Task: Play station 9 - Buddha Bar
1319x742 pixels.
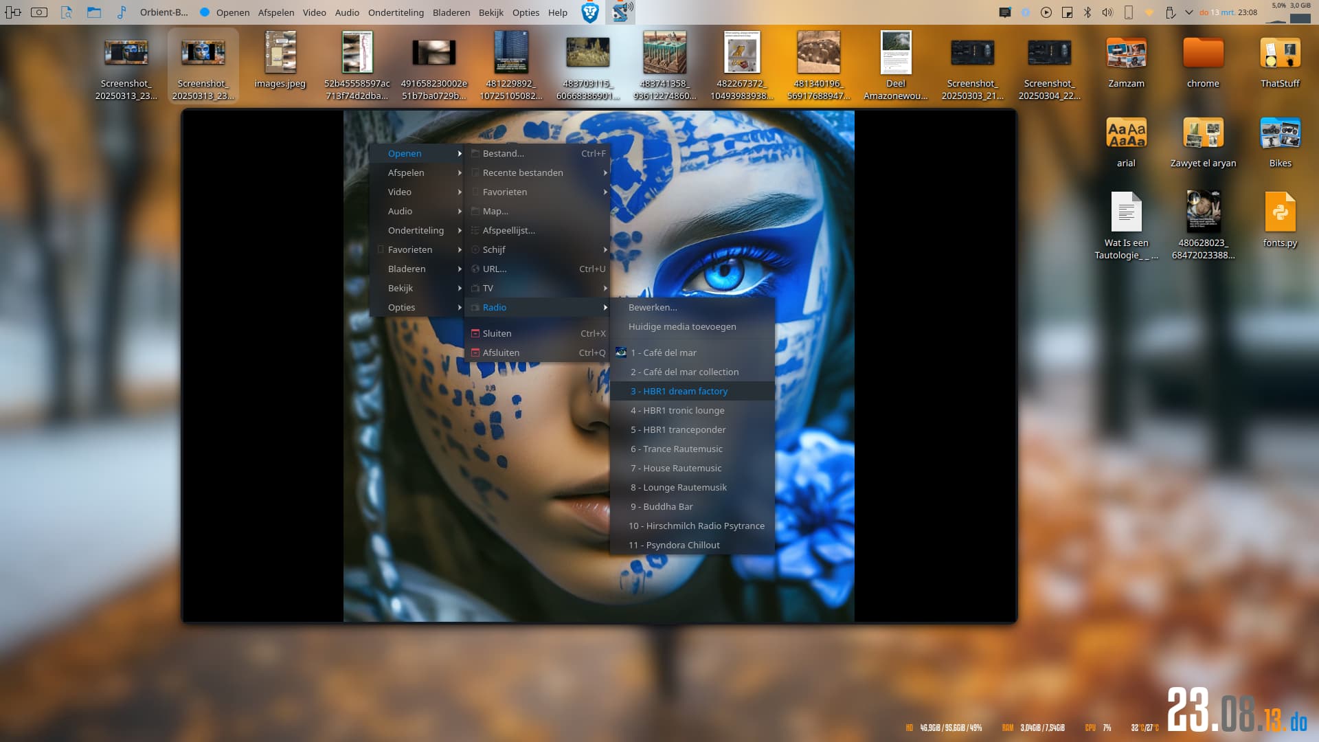Action: (692, 506)
